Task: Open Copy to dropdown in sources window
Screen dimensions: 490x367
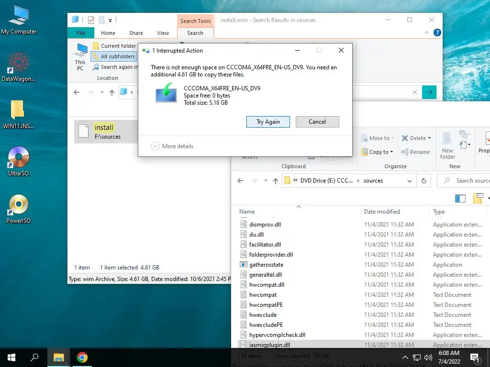Action: [377, 152]
